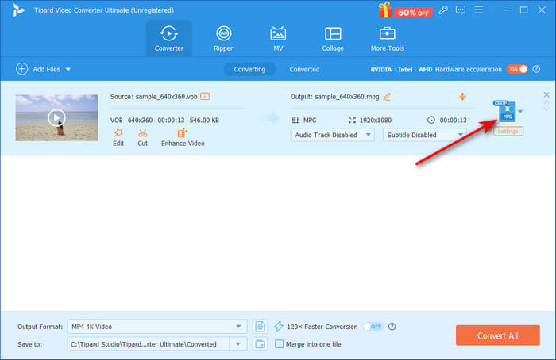Expand the Add Files dropdown arrow

coord(68,69)
